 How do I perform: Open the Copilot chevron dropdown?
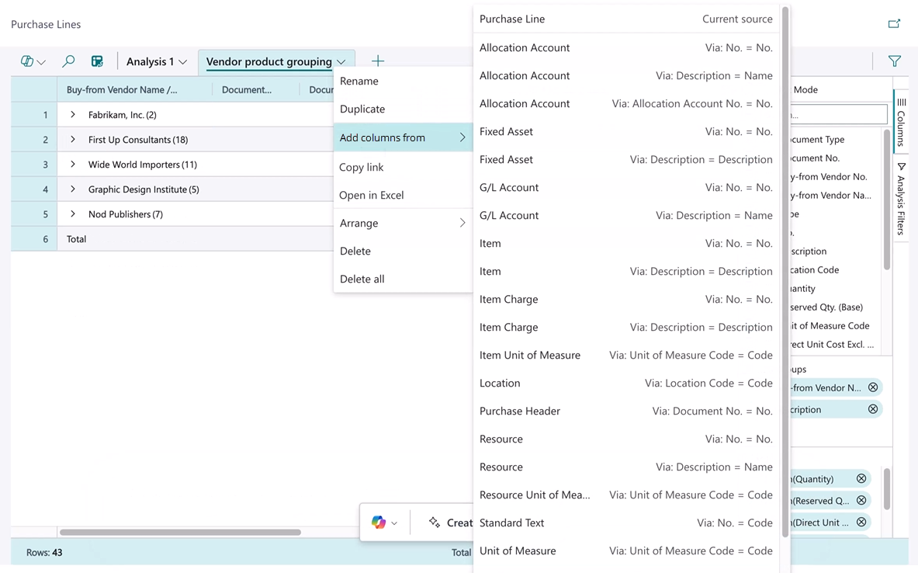[394, 523]
